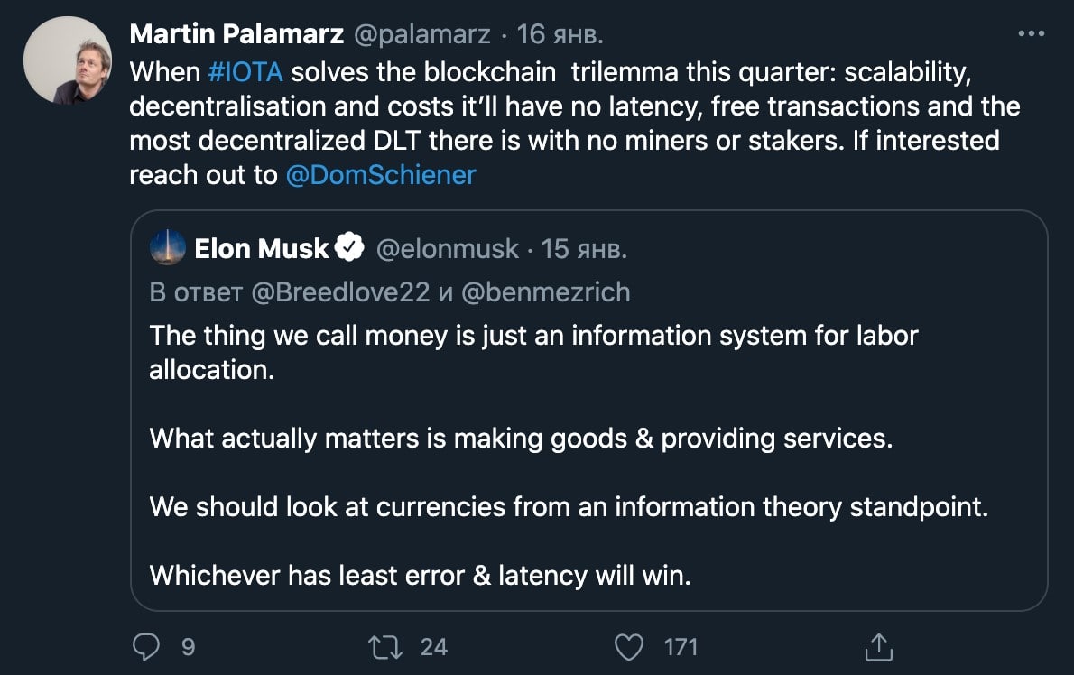The image size is (1074, 675).
Task: Click the @palamarz handle
Action: pyautogui.click(x=422, y=34)
